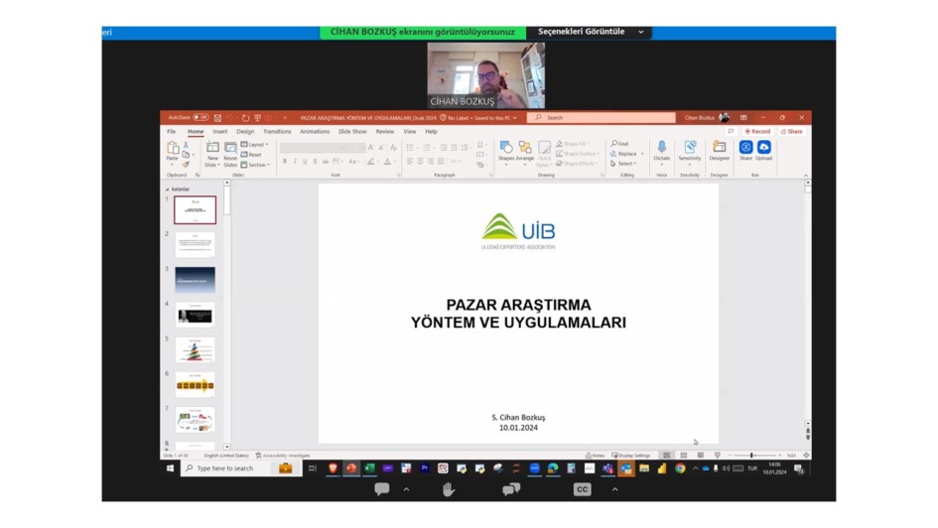Viewport: 938px width, 528px height.
Task: Expand the Replace dropdown arrow
Action: click(642, 154)
